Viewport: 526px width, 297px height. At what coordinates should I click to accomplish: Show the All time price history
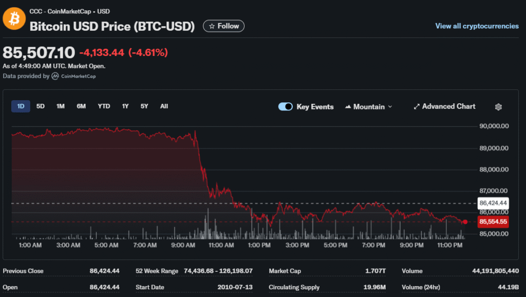164,106
